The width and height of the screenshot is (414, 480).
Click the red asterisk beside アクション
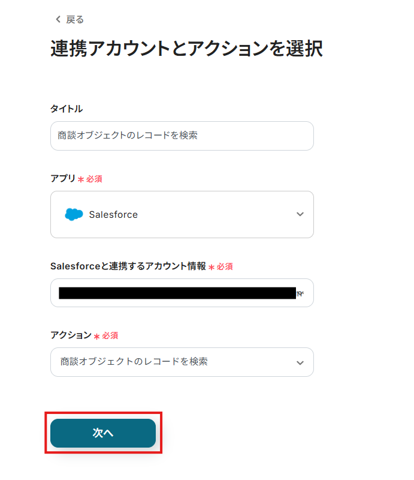pyautogui.click(x=97, y=336)
